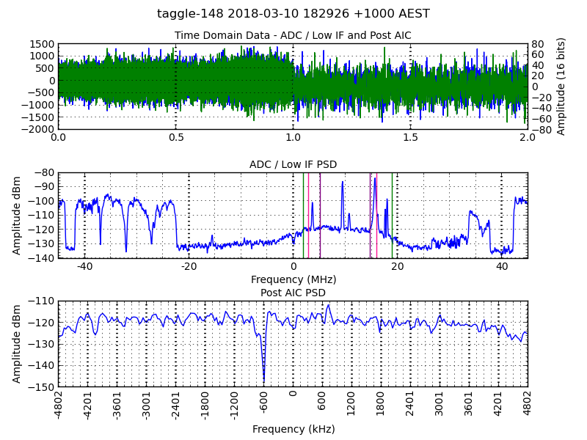Click the leftmost green vertical marker in ADC PSD

(303, 216)
